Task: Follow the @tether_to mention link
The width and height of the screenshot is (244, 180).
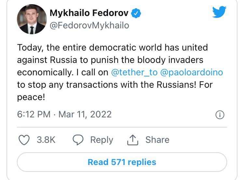Action: 134,72
